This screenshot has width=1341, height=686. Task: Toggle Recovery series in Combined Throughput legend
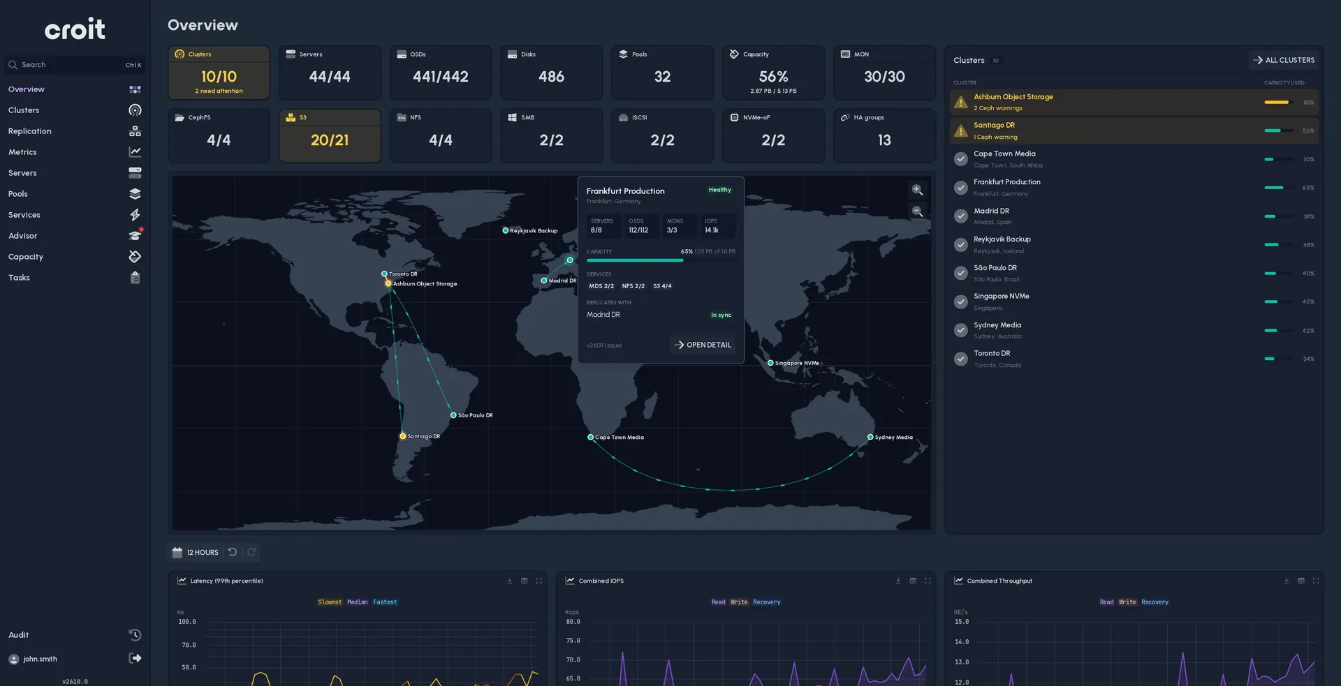(1155, 602)
